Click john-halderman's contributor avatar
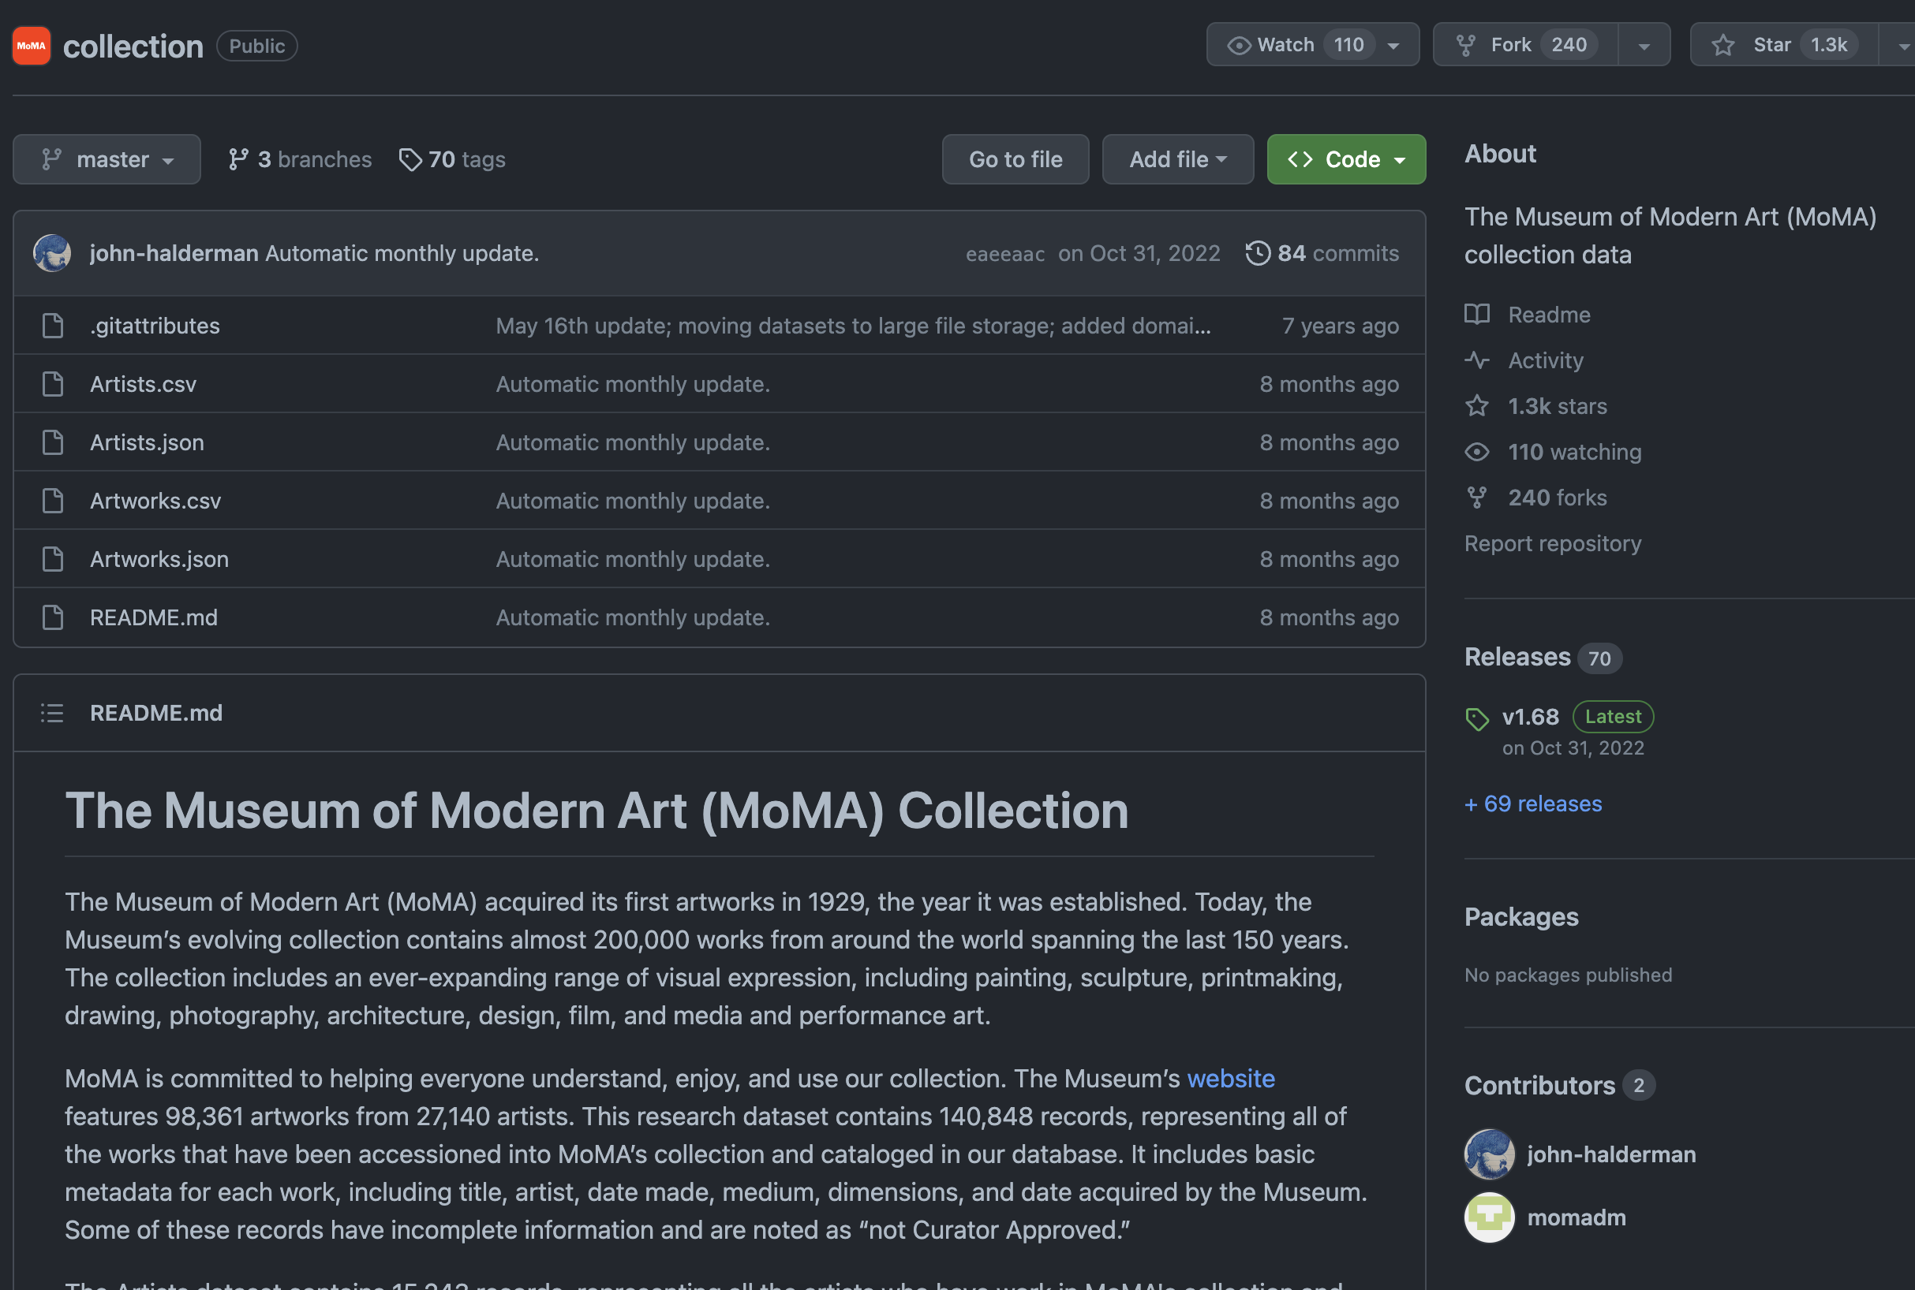The image size is (1915, 1290). point(1490,1154)
